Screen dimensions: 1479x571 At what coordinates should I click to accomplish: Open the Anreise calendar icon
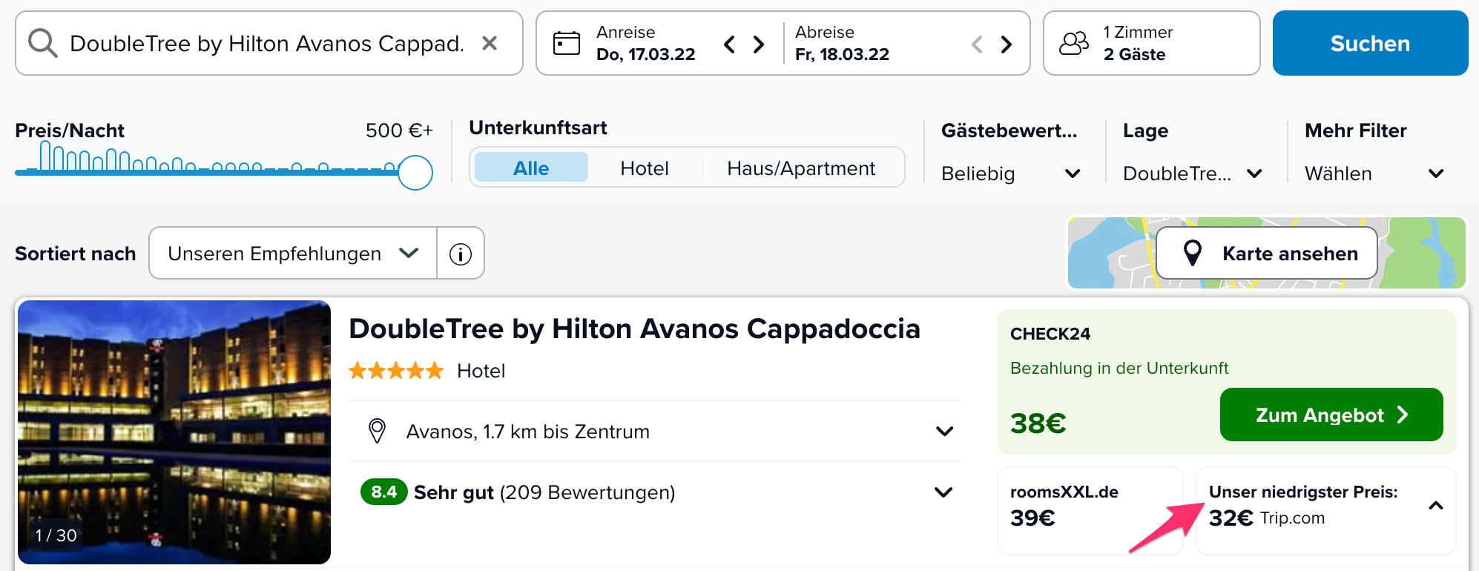coord(567,43)
